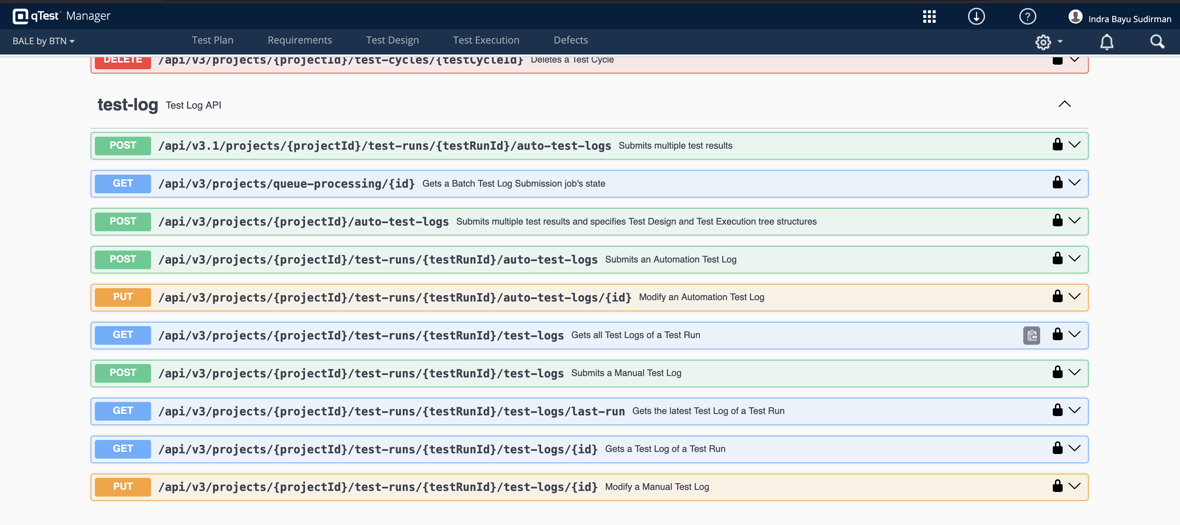Collapse the test-log API section
This screenshot has width=1180, height=525.
click(1065, 104)
